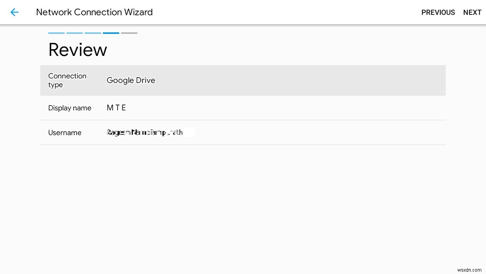Viewport: 486px width, 274px height.
Task: Select the second wizard progress segment
Action: tap(74, 33)
